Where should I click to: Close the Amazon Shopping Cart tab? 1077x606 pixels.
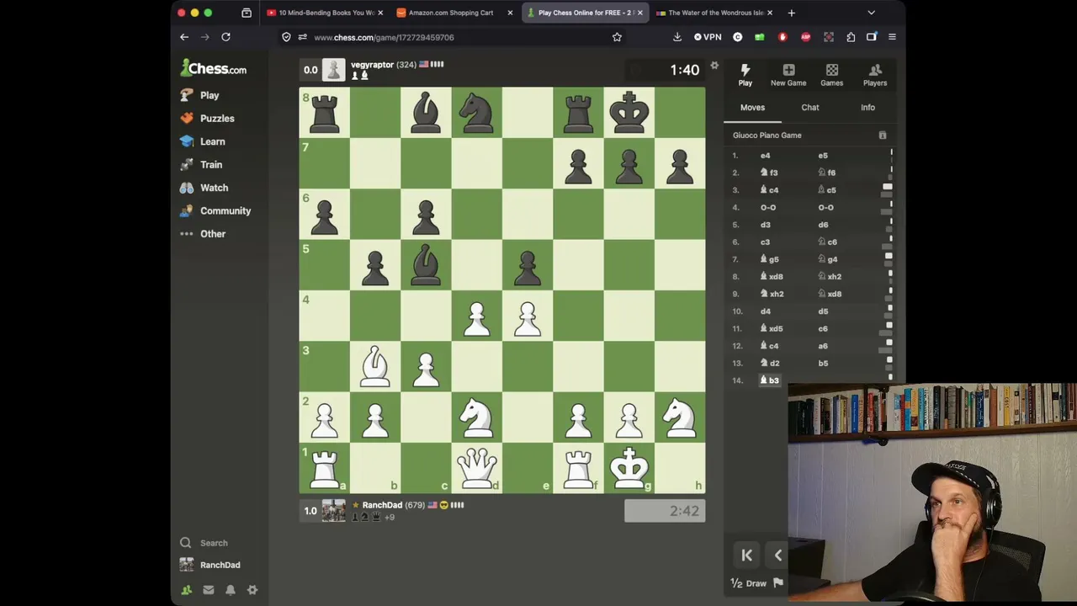pyautogui.click(x=510, y=13)
